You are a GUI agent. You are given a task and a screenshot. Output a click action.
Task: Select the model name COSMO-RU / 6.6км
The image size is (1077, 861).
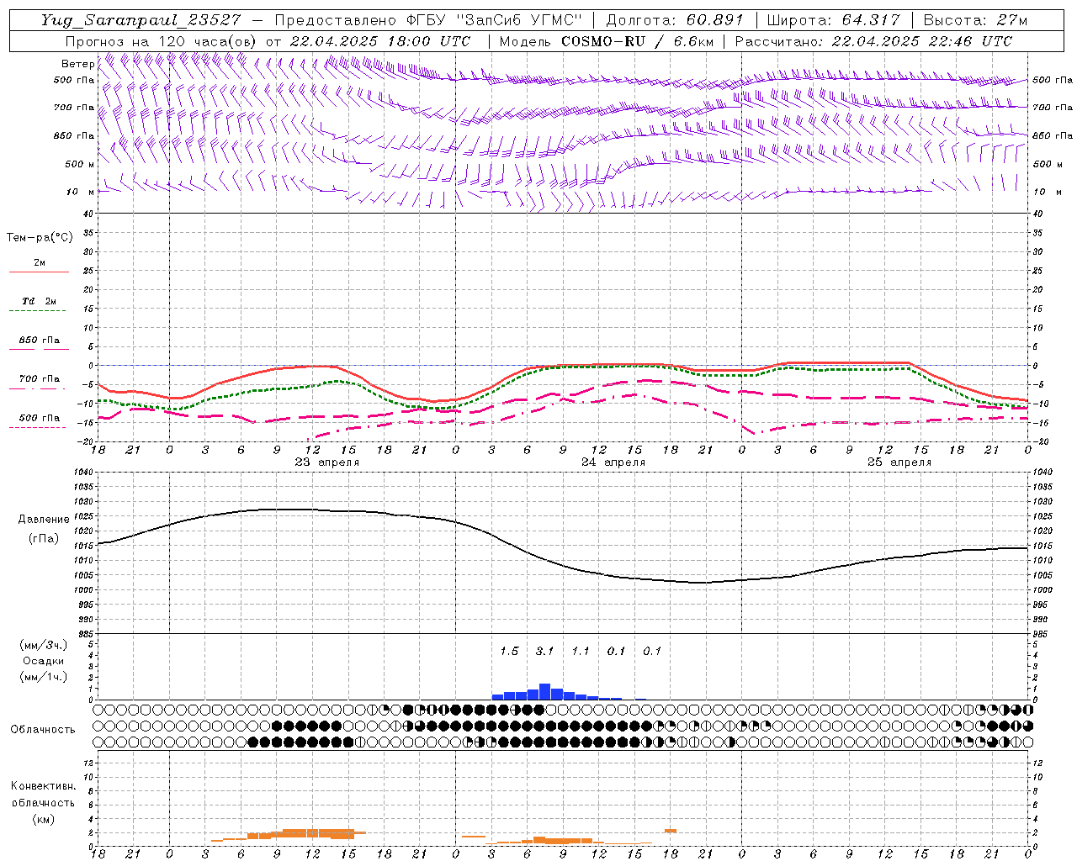coord(637,41)
